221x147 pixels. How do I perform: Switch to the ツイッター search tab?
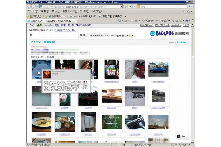(x=48, y=25)
